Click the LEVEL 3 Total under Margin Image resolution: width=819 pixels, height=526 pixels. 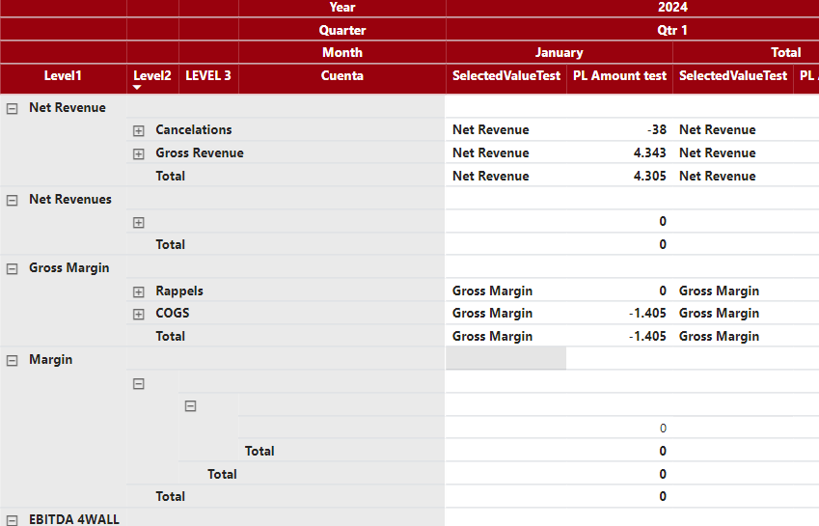coord(222,474)
